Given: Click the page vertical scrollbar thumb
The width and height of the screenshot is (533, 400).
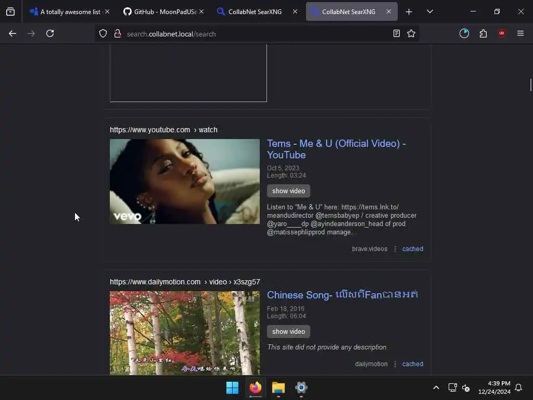Looking at the screenshot, I should 530,85.
